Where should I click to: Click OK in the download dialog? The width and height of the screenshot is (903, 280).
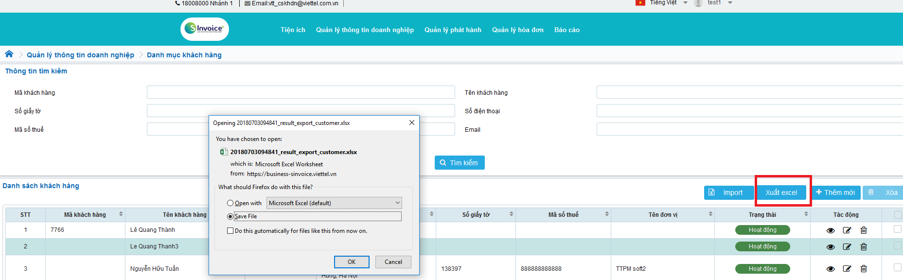[x=351, y=262]
